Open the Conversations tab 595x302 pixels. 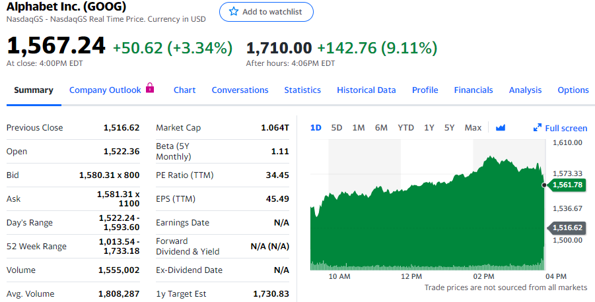[240, 90]
